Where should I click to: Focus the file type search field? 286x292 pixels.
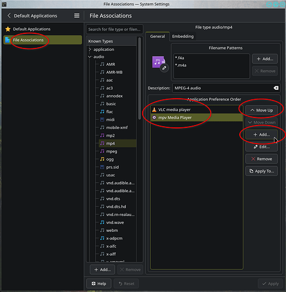click(115, 29)
